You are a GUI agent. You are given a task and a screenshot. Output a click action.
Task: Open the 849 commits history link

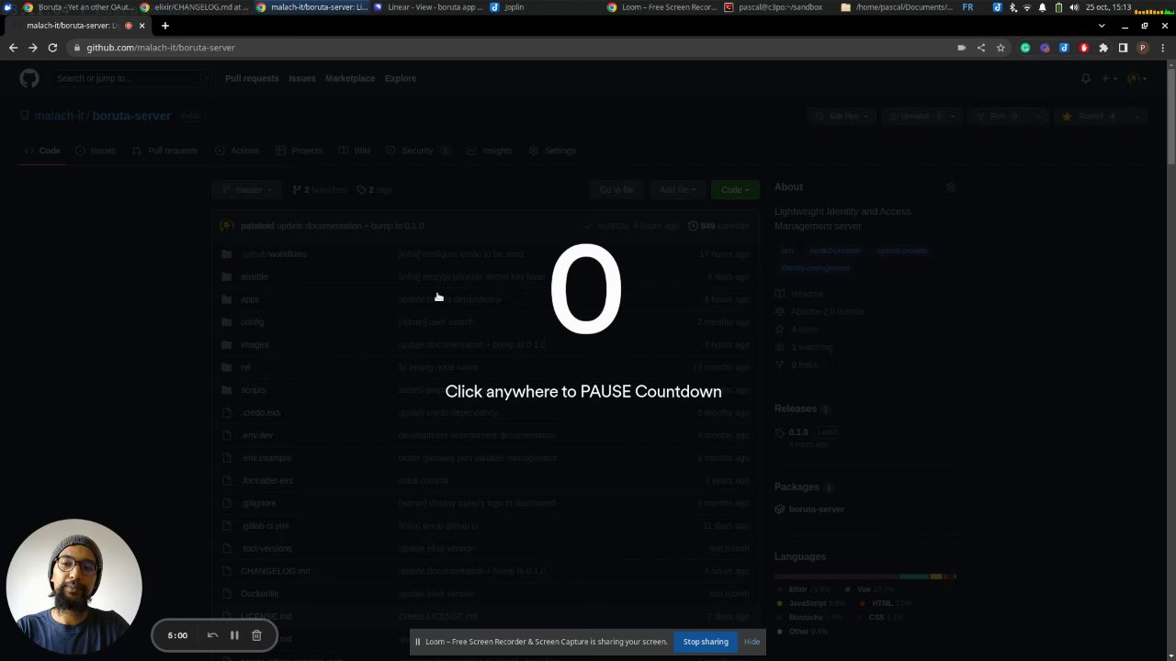pos(718,226)
